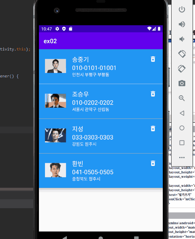This screenshot has width=195, height=239.
Task: Tap the address 서울시 관악구 신림동
Action: [91, 109]
